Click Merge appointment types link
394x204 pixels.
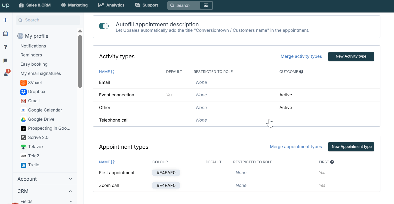(296, 146)
